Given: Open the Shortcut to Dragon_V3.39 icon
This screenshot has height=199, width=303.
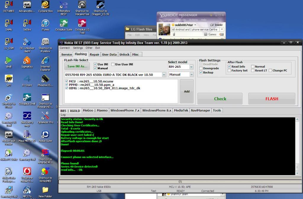Looking at the screenshot, I should tap(100, 8).
